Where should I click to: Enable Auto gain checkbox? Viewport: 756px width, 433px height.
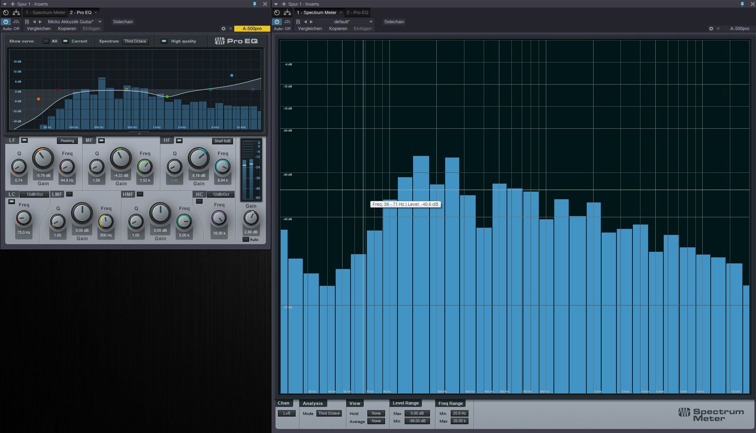tap(246, 239)
